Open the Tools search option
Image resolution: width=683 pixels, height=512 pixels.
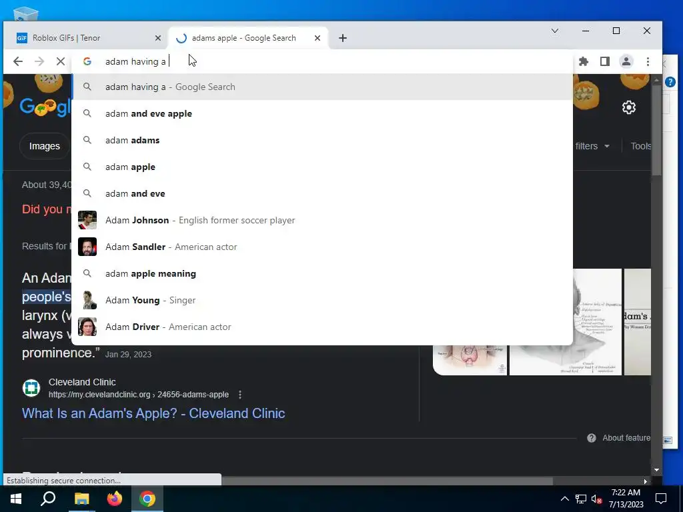pyautogui.click(x=641, y=146)
